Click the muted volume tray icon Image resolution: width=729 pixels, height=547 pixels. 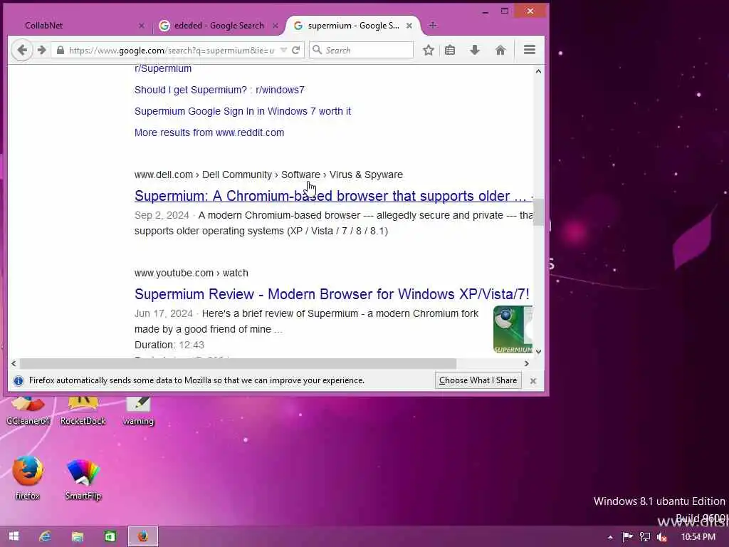point(661,537)
